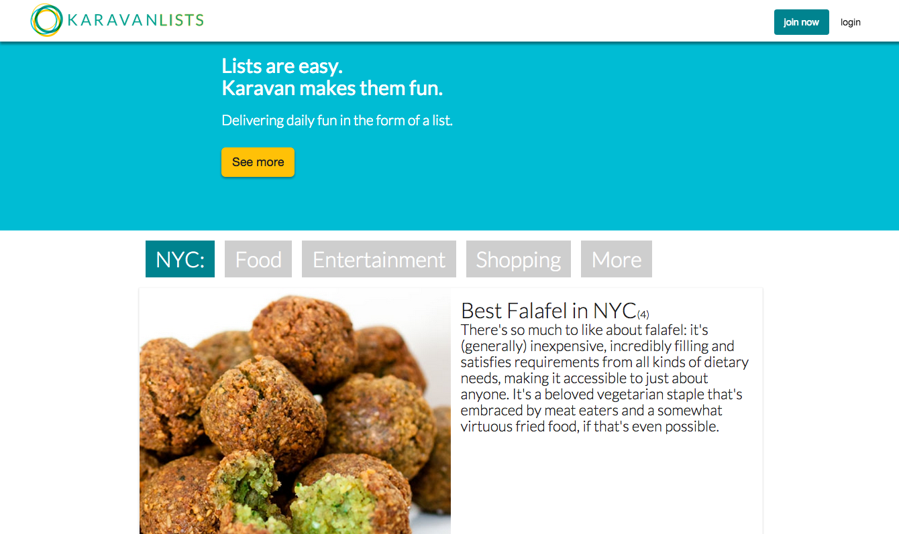Select the NYC: city tab
899x534 pixels.
point(180,259)
